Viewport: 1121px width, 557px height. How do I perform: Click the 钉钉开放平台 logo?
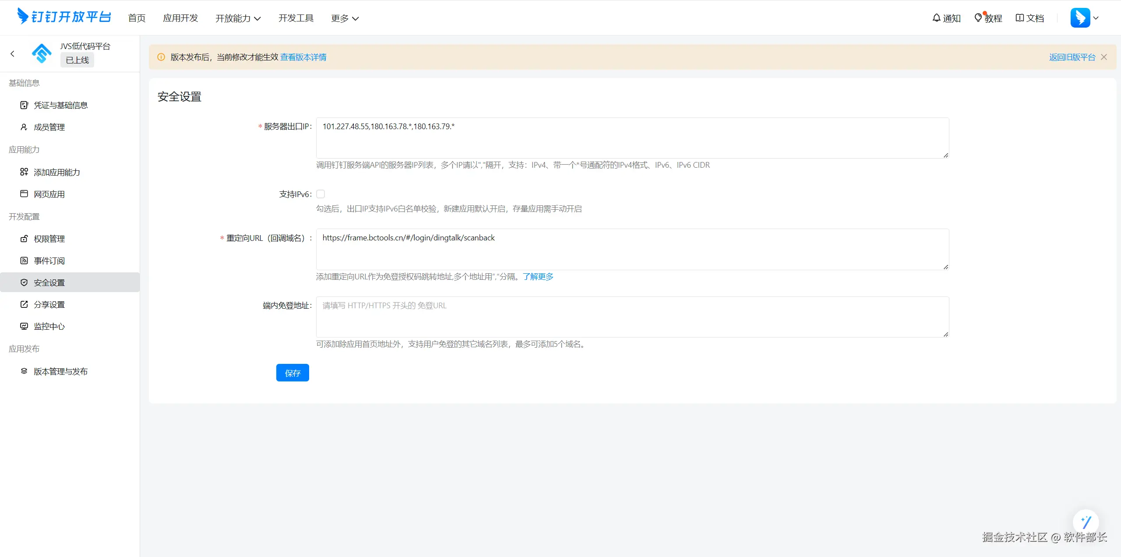pyautogui.click(x=64, y=17)
